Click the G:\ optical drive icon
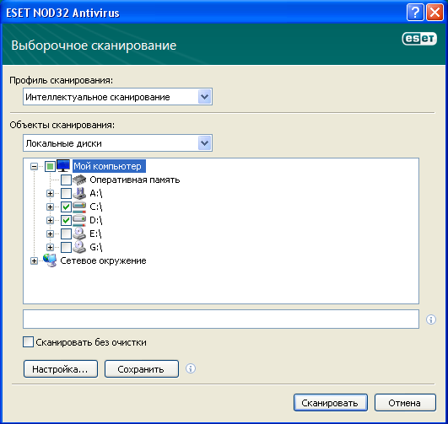This screenshot has width=448, height=424. pyautogui.click(x=79, y=247)
